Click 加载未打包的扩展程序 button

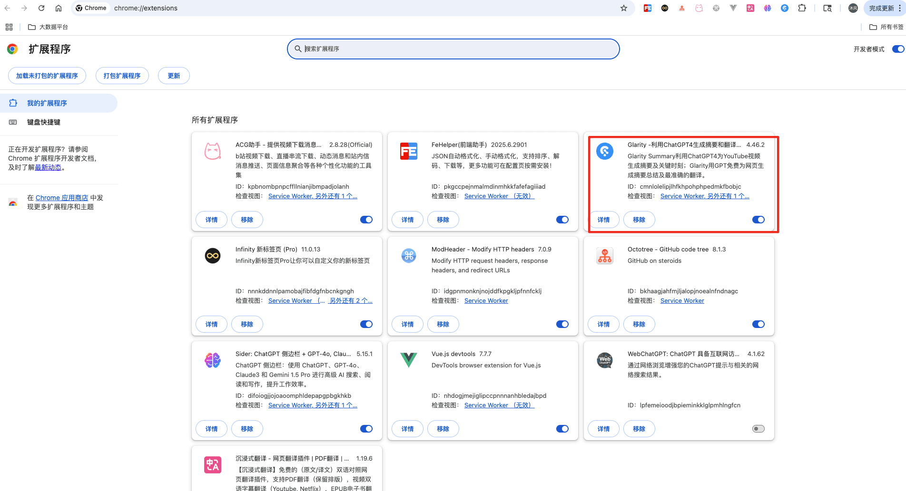pyautogui.click(x=47, y=76)
